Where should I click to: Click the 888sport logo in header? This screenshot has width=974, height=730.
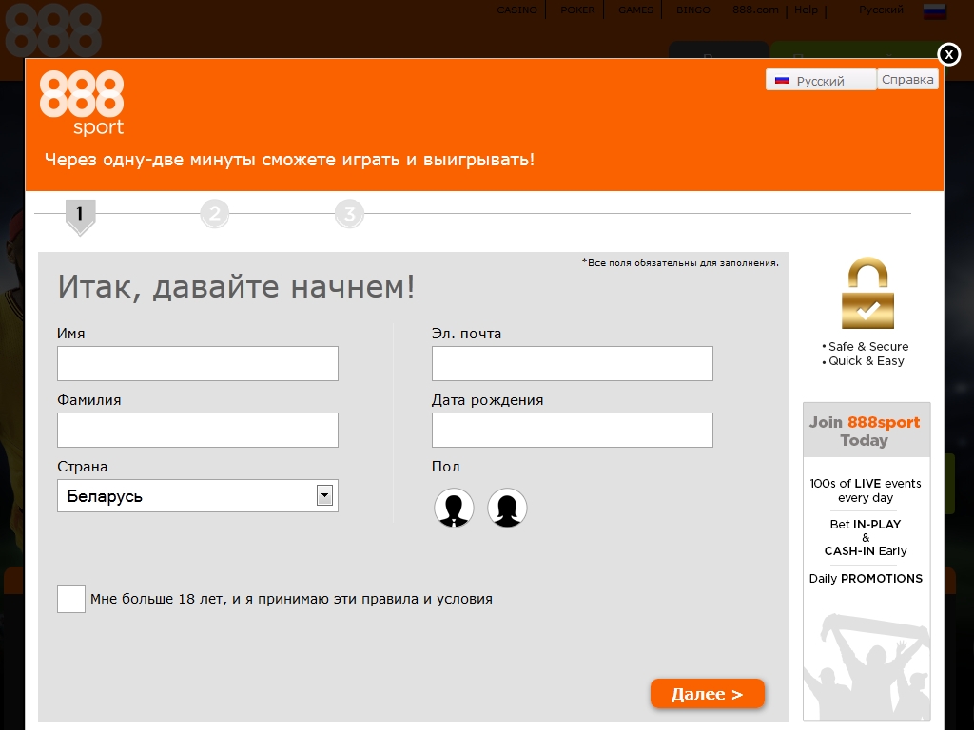pos(82,103)
